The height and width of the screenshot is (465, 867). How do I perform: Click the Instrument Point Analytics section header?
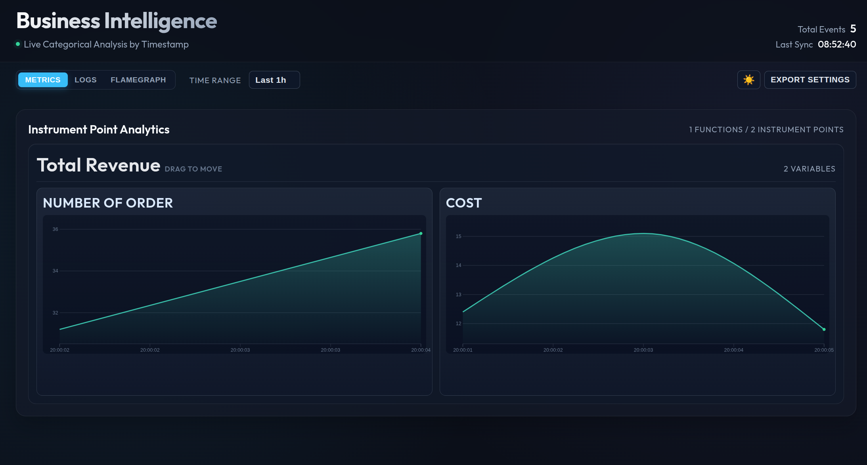[x=99, y=129]
